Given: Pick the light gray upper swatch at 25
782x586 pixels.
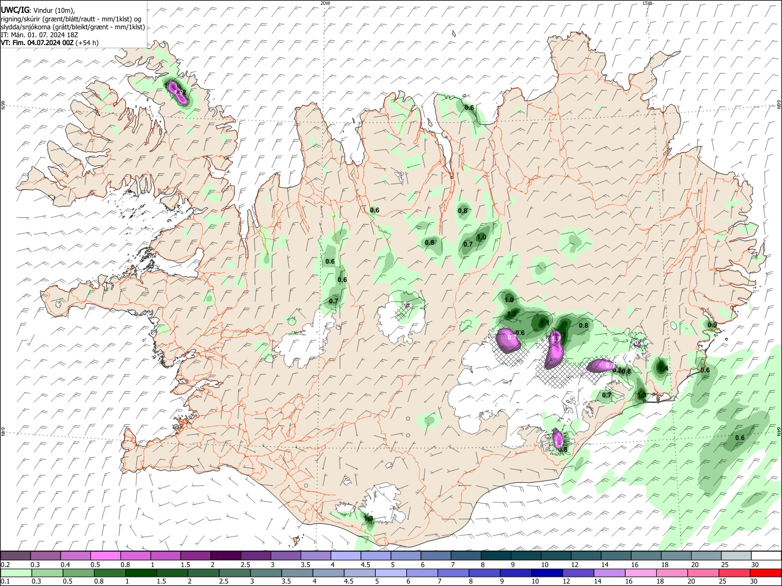Looking at the screenshot, I should coord(736,555).
